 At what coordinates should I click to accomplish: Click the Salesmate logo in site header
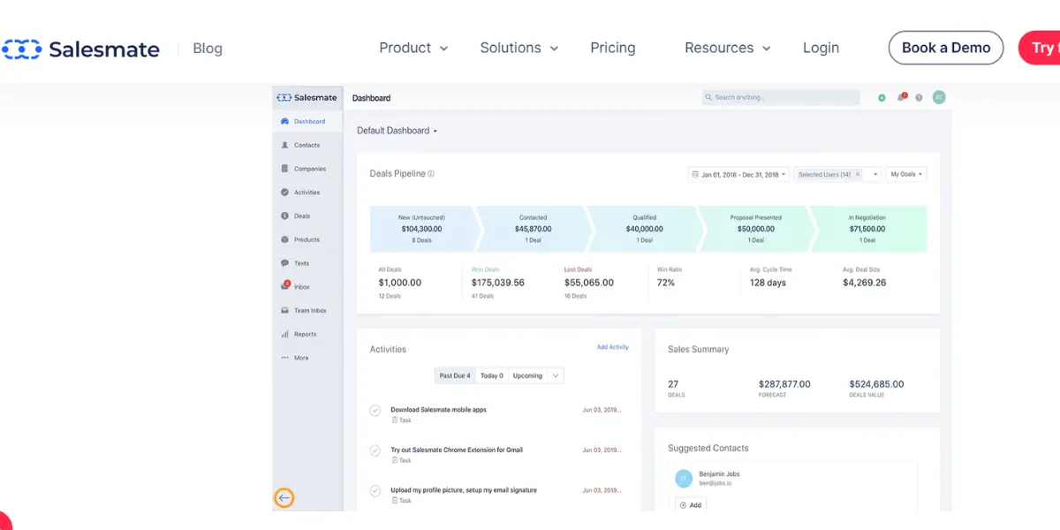[x=80, y=49]
